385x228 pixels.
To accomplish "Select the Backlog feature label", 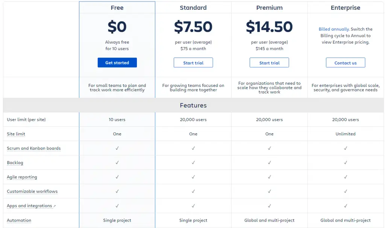I will [x=15, y=163].
